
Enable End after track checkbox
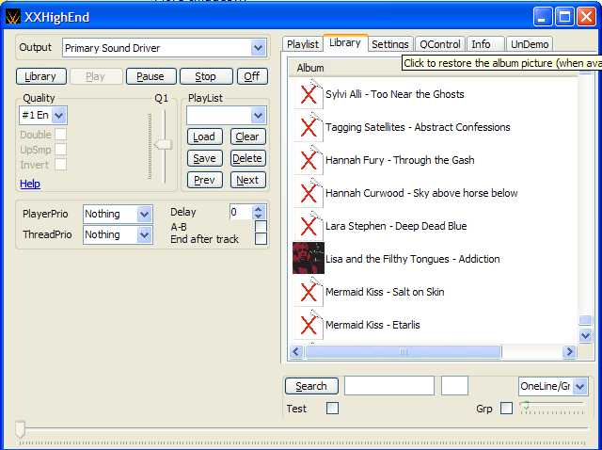tap(261, 238)
